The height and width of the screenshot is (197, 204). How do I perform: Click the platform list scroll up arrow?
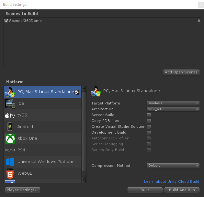[84, 88]
